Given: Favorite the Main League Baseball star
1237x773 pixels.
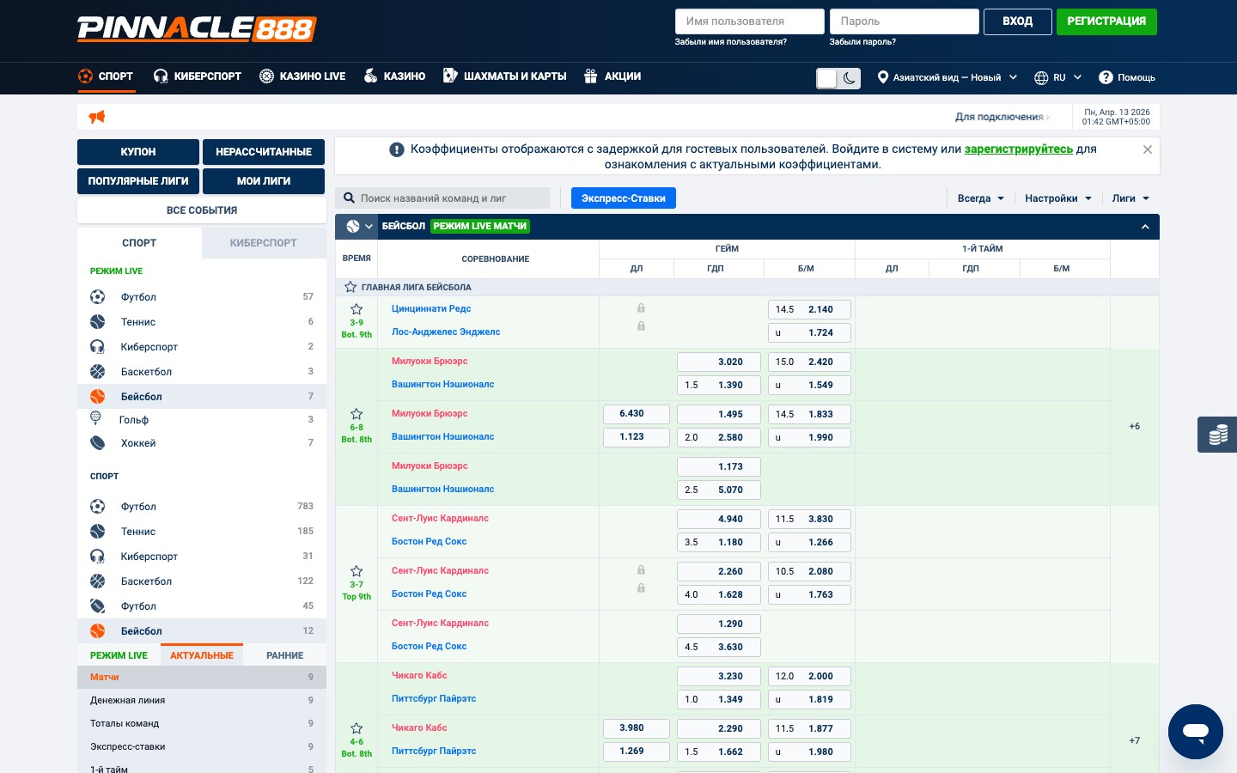Looking at the screenshot, I should 350,288.
